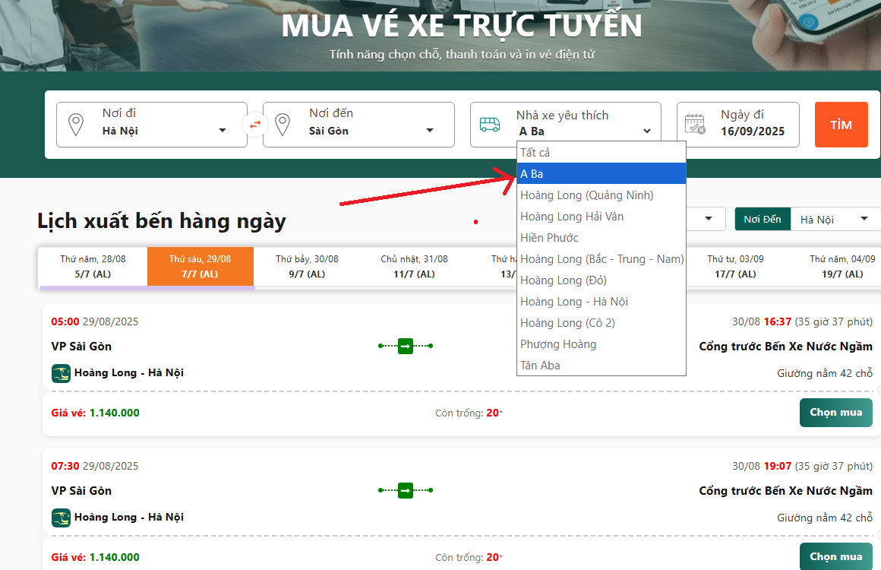Click Chọn mua for the 05:00 trip
Image resolution: width=881 pixels, height=570 pixels.
835,413
